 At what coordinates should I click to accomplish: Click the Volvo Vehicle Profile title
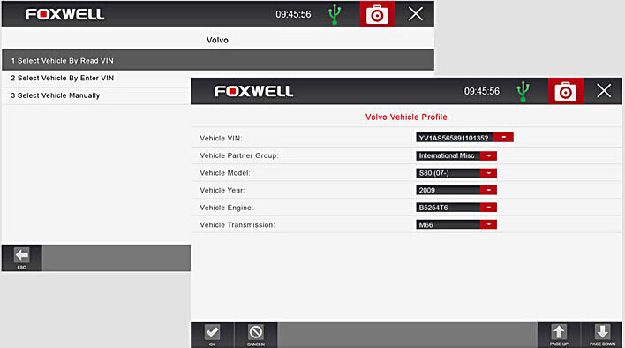[406, 117]
